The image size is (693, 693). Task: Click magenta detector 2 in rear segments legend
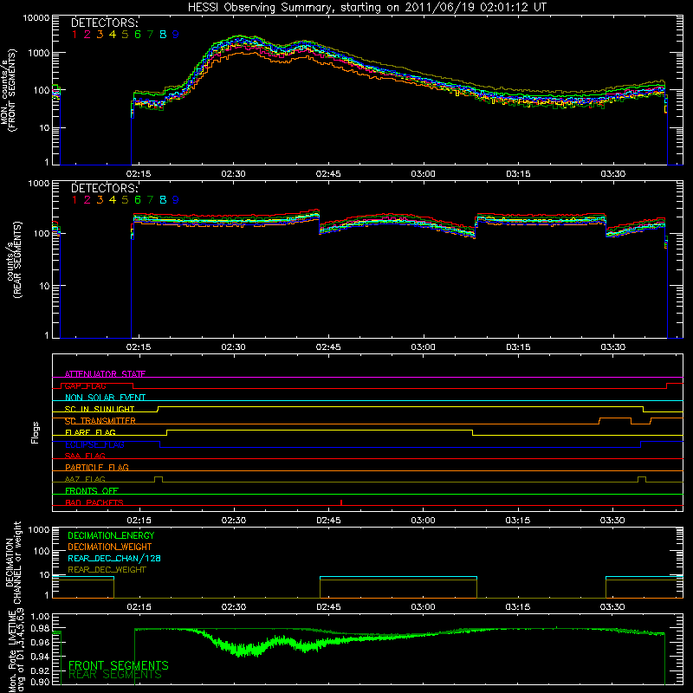(x=87, y=200)
